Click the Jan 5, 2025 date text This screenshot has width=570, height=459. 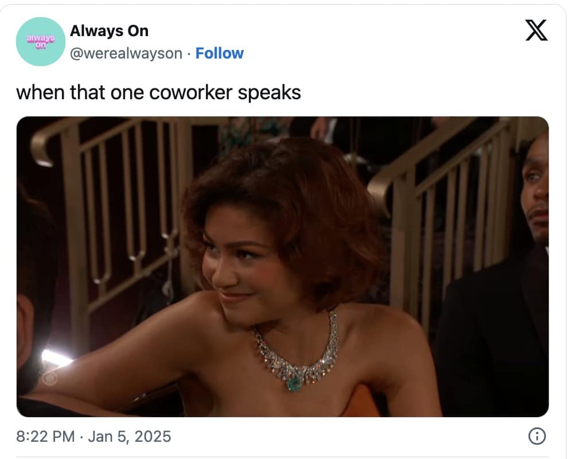click(x=130, y=437)
